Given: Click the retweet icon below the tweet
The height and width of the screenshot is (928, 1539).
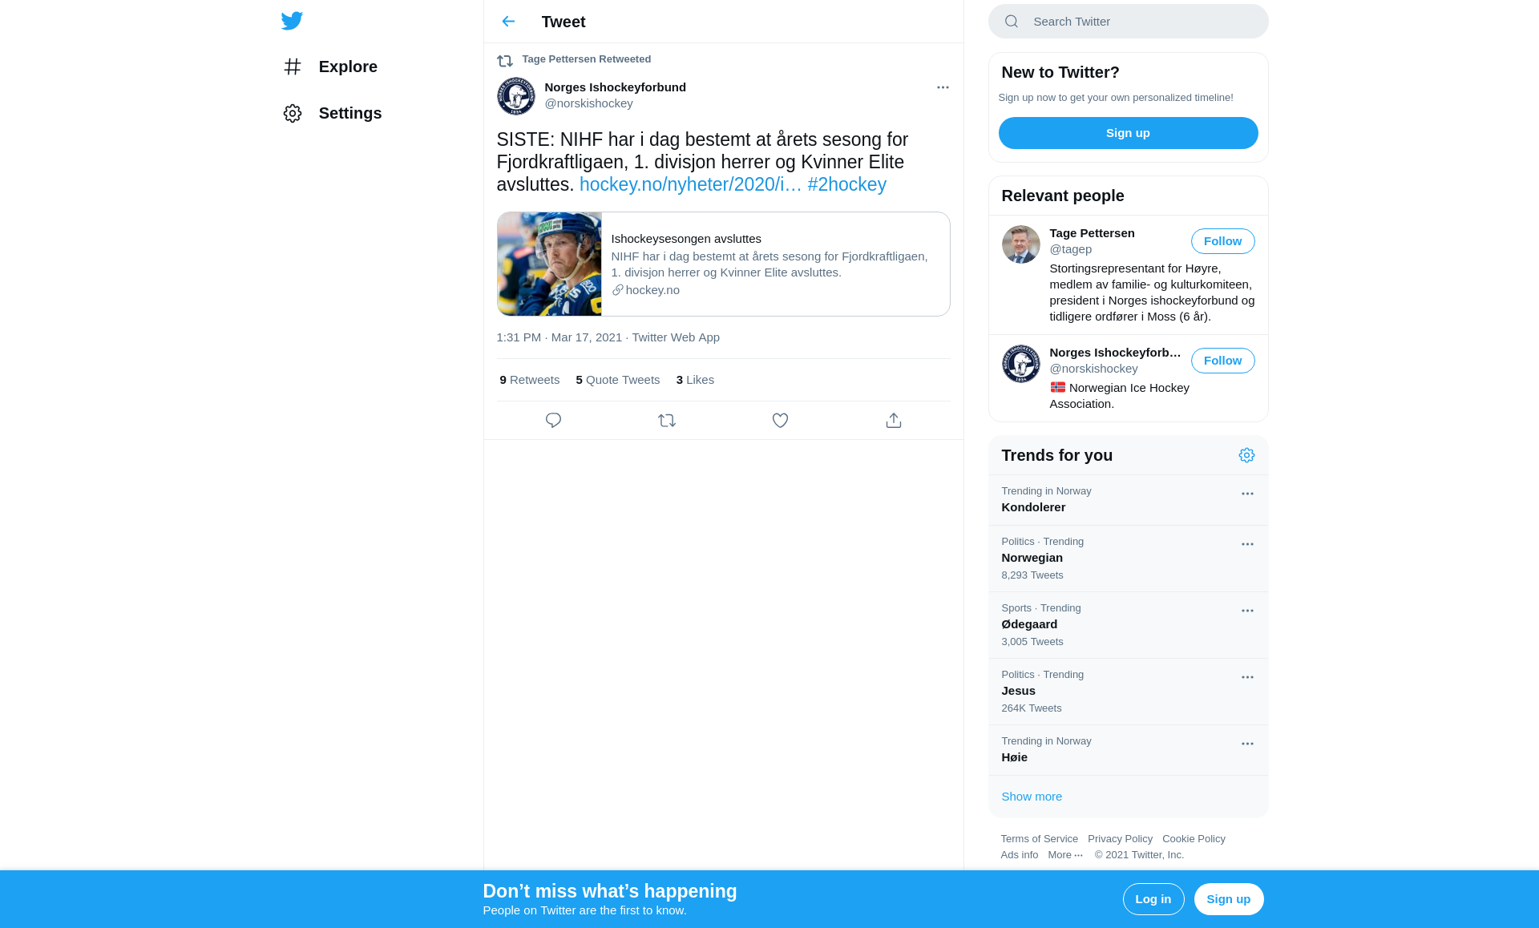Looking at the screenshot, I should tap(667, 421).
